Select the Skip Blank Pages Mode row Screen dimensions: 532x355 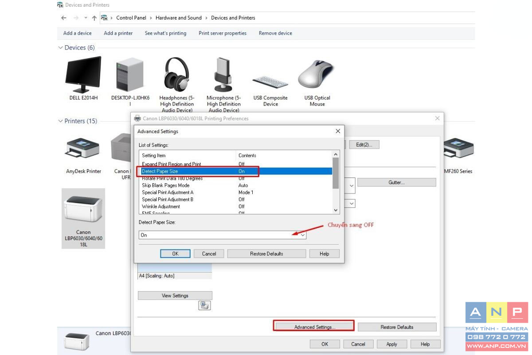click(x=235, y=185)
